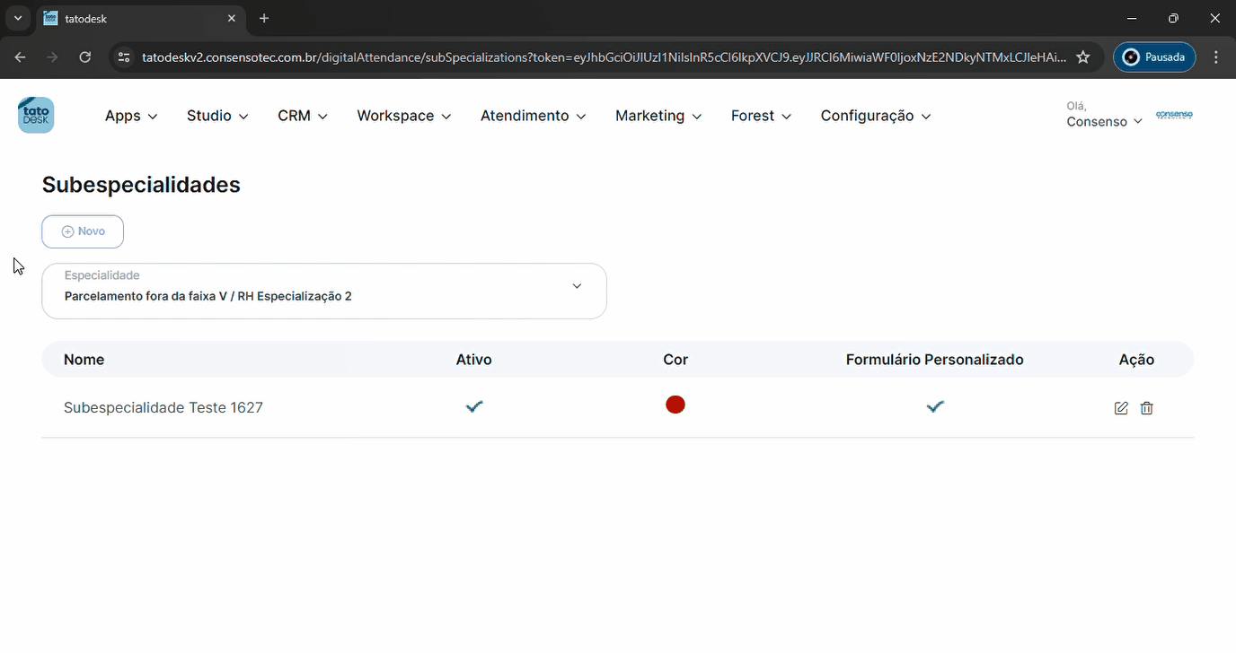Click the Consenso company logo

[x=1174, y=115]
